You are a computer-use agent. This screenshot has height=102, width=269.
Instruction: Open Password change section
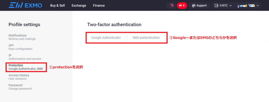pos(20,87)
